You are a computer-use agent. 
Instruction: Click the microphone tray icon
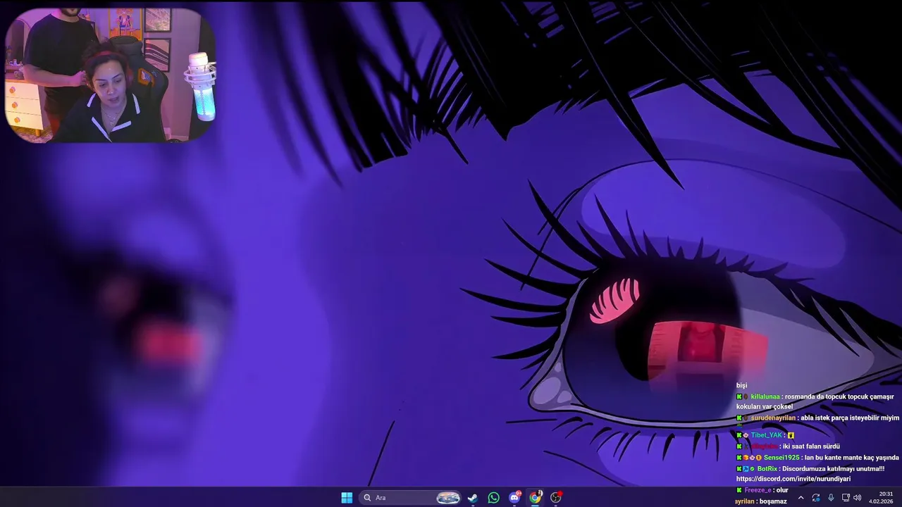click(x=831, y=497)
